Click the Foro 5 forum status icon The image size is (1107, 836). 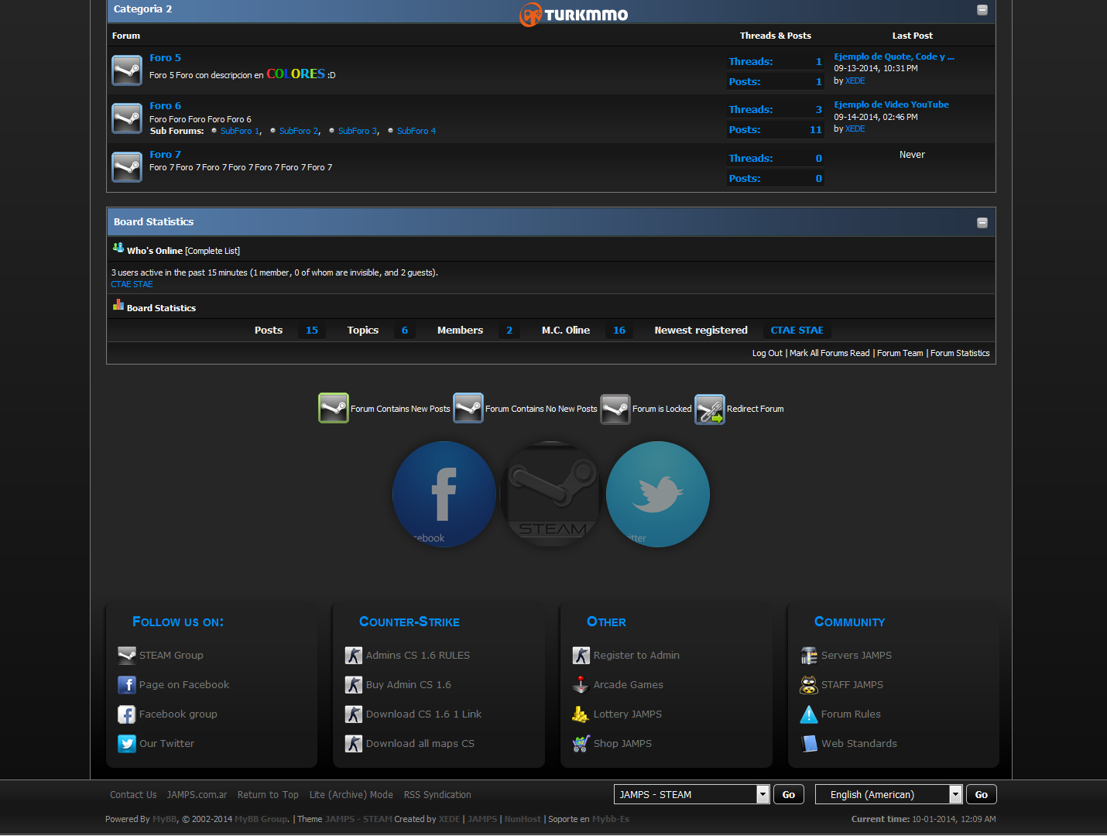[127, 70]
